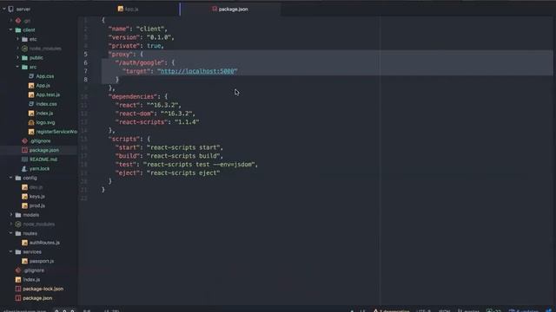Click the "react": "^16.3.2" line
This screenshot has width=556, height=312.
point(149,105)
